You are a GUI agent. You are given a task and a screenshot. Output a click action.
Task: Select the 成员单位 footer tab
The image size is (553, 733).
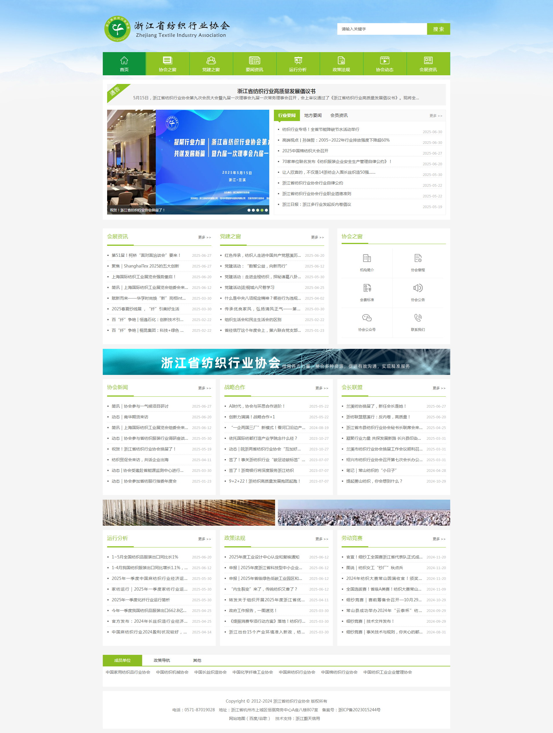(122, 660)
